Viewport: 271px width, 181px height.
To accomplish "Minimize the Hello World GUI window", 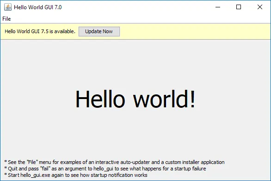I will 218,7.
